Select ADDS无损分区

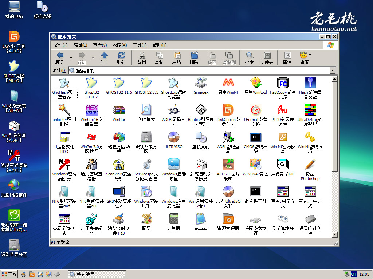click(x=173, y=115)
